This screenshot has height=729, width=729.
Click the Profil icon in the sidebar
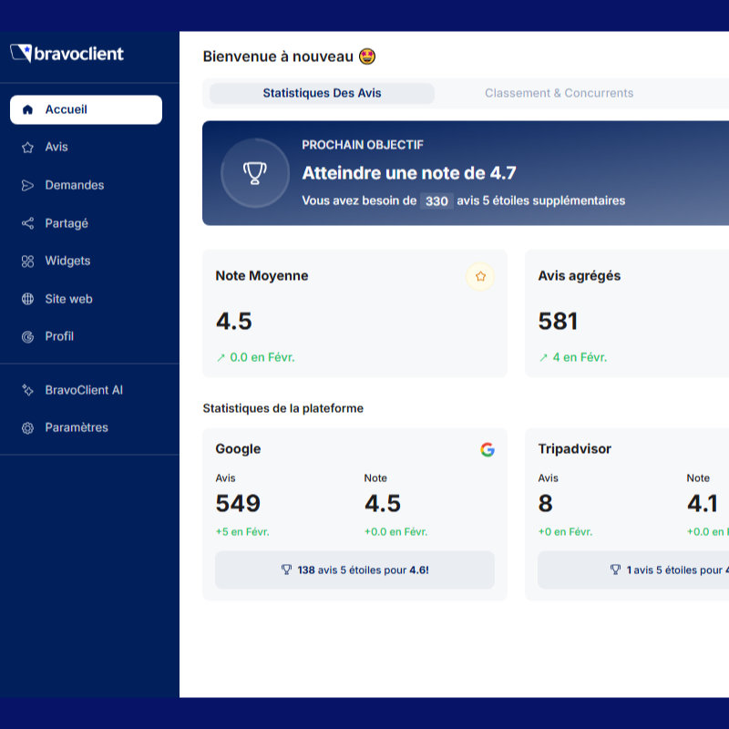(27, 336)
